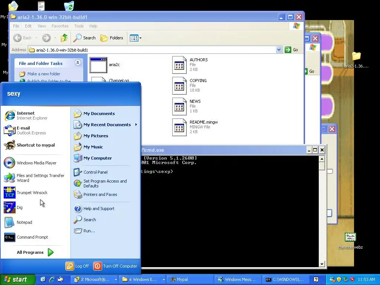Image resolution: width=380 pixels, height=285 pixels.
Task: Select the README.mingw file
Action: [x=195, y=127]
